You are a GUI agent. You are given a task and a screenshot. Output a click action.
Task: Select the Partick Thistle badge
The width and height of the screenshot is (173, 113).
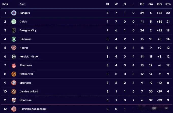[14, 56]
